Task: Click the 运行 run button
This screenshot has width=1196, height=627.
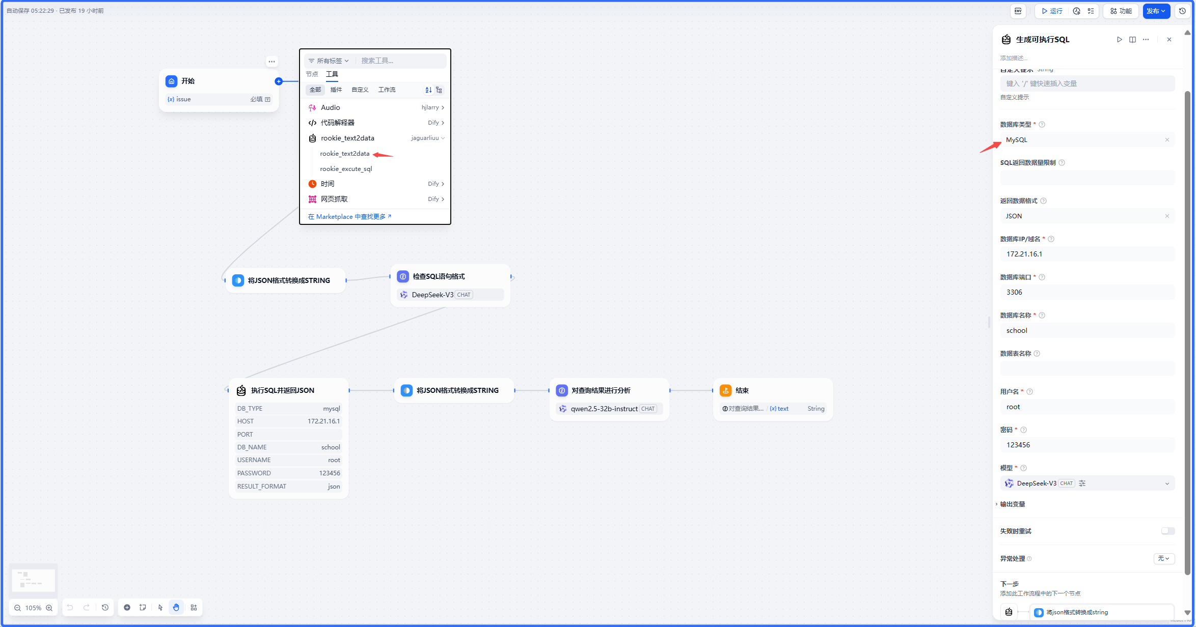Action: pyautogui.click(x=1052, y=11)
